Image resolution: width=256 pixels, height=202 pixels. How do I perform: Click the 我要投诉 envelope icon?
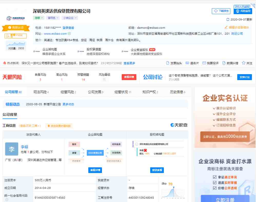pyautogui.click(x=204, y=63)
